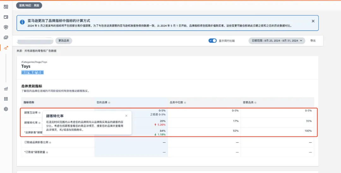Dismiss the Amazon brand metrics info banner

tap(313, 21)
